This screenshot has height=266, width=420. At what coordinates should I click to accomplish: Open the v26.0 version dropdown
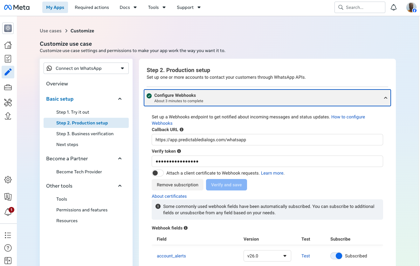click(x=267, y=256)
